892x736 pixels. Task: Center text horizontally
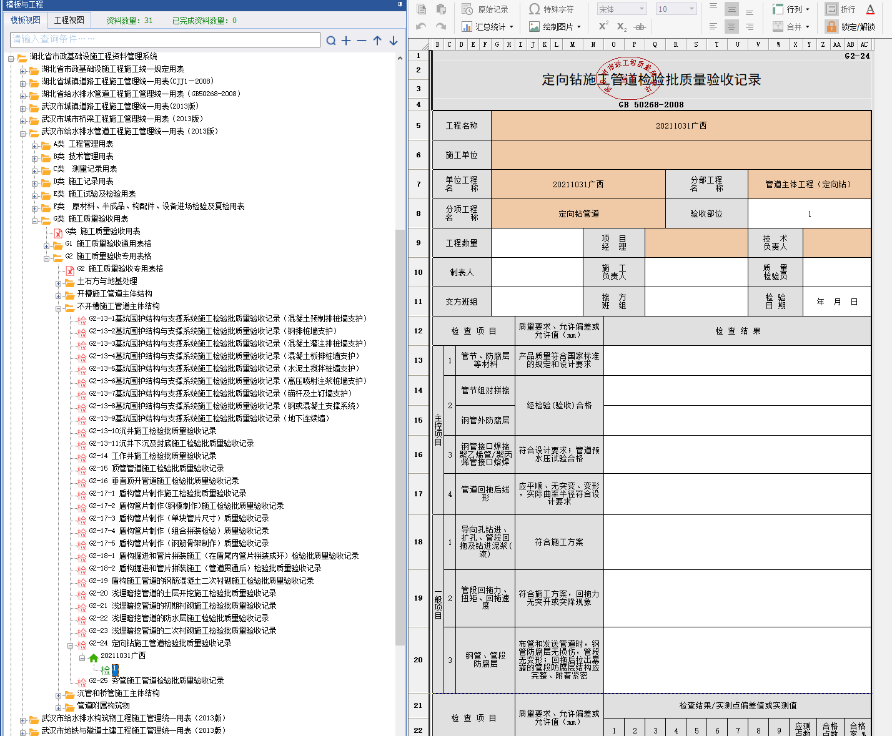[731, 27]
